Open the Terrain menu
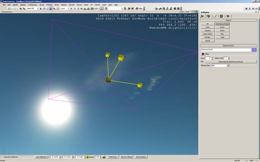 pos(72,5)
